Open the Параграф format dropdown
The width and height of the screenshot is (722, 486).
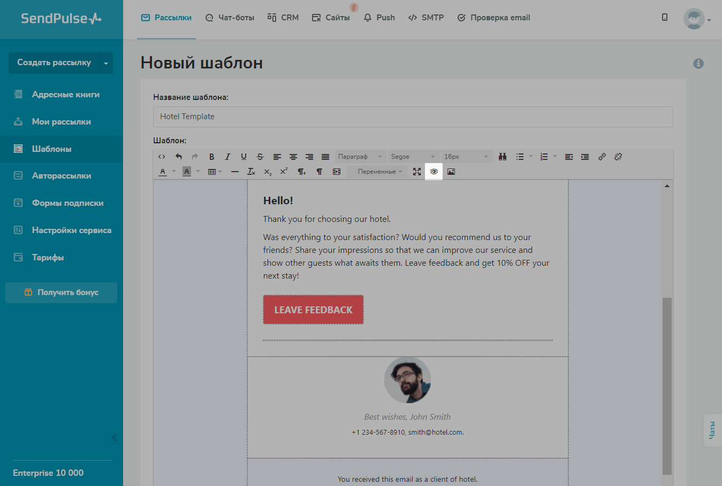click(360, 157)
